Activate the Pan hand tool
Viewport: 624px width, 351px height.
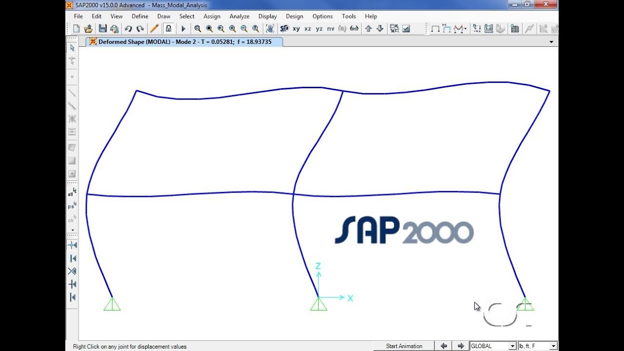(270, 29)
